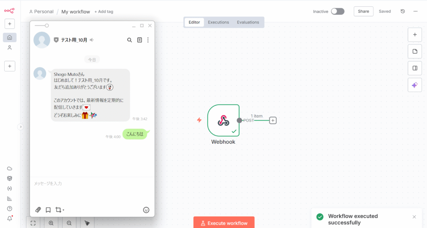Screen dimensions: 427x228
Task: Toggle the workflow Inactive switch
Action: tap(337, 11)
